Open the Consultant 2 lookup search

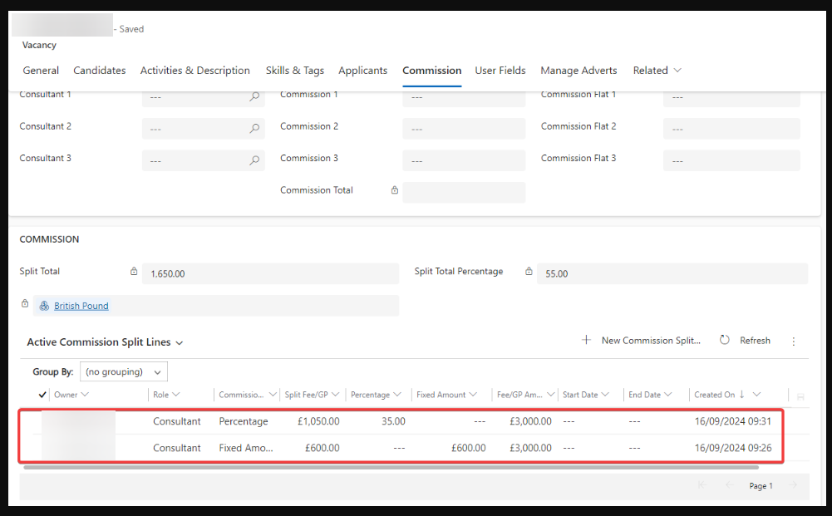coord(254,129)
